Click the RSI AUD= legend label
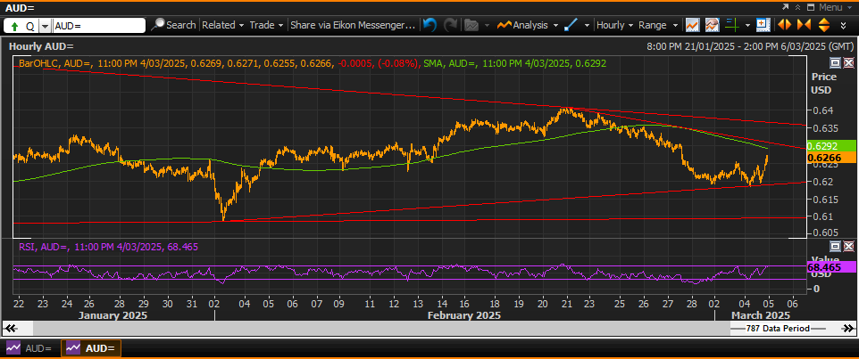Viewport: 859px width, 359px height. [x=108, y=247]
